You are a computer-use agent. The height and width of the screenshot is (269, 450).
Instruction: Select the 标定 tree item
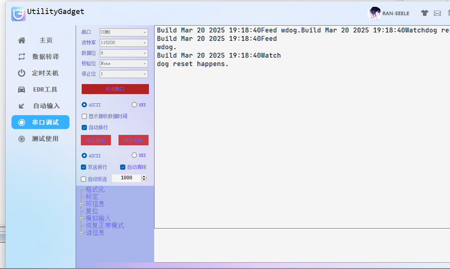92,197
